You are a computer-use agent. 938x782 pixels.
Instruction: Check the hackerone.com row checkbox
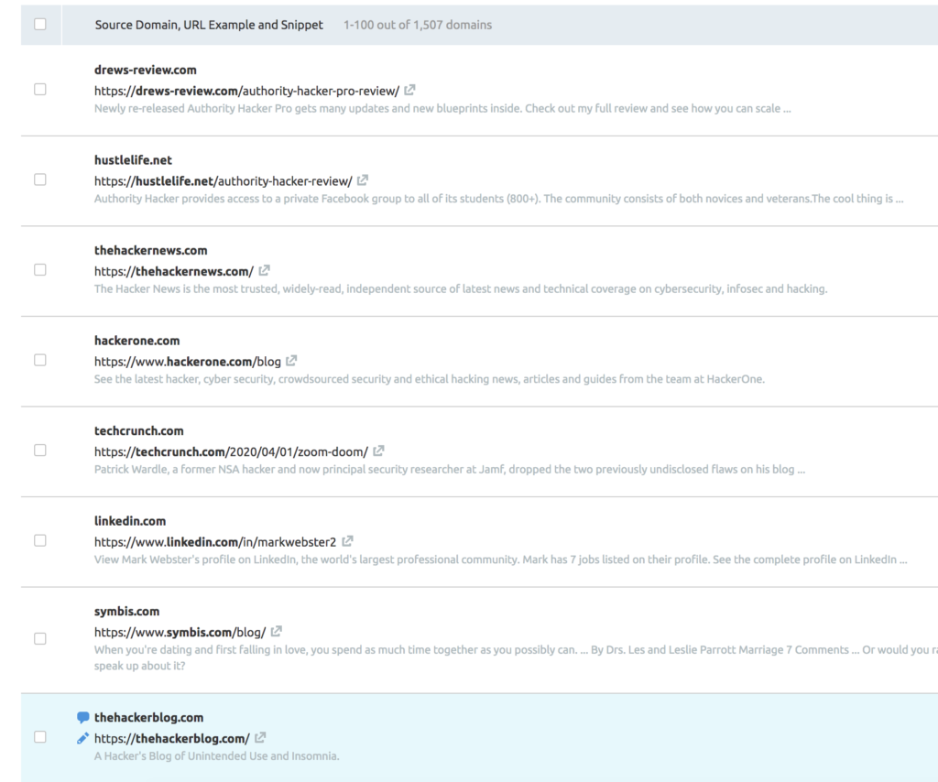[40, 361]
